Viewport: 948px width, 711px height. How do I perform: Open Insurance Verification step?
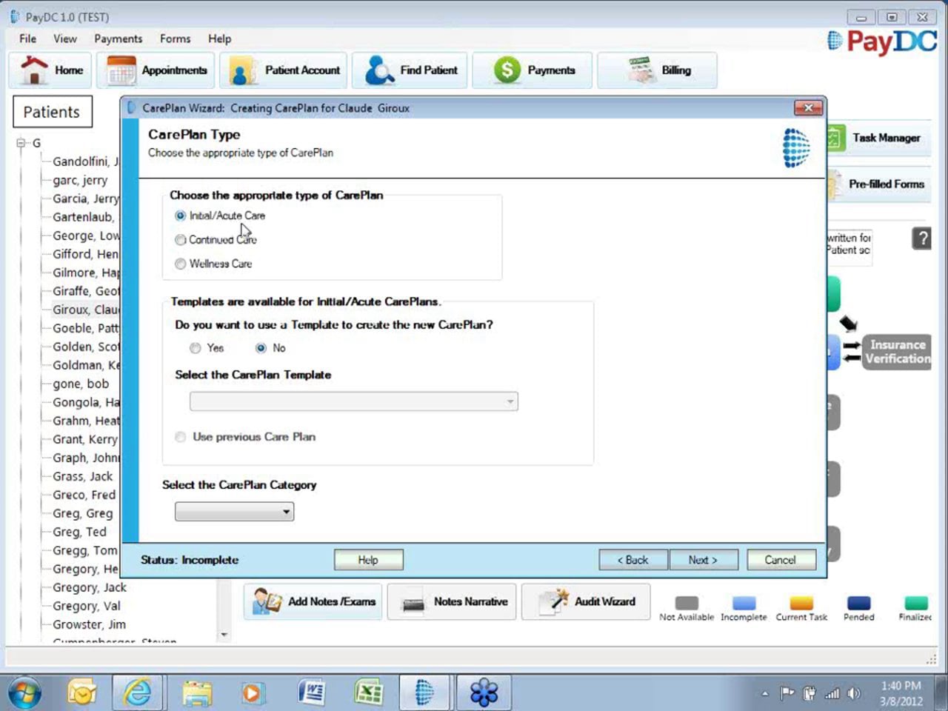[x=897, y=352]
